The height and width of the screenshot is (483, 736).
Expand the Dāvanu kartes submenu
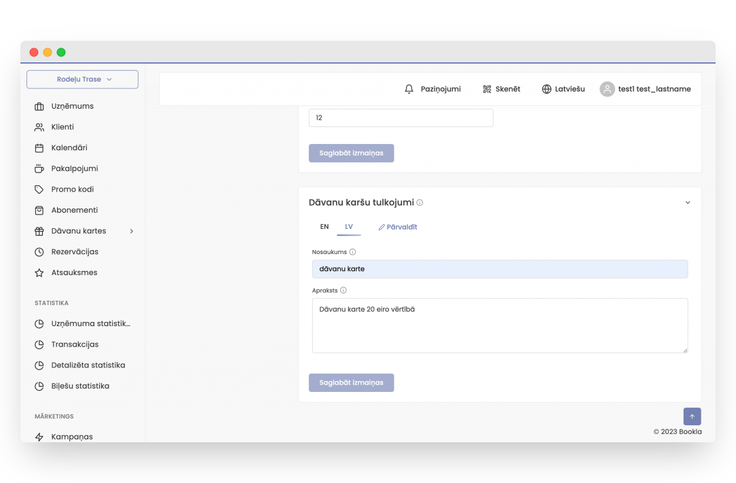point(132,231)
